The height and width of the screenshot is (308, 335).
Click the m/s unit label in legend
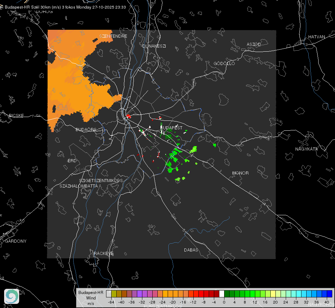click(x=91, y=303)
